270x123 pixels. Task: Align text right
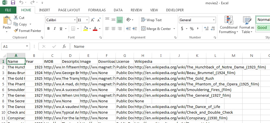(120, 29)
